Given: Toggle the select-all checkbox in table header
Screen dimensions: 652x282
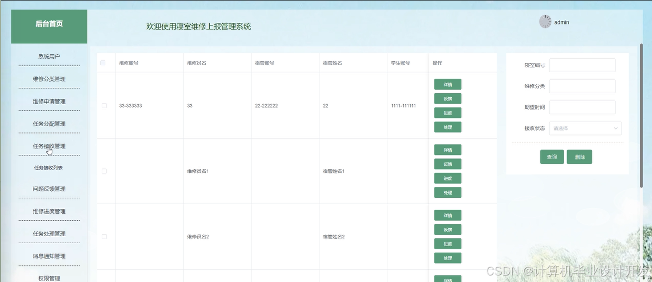Looking at the screenshot, I should point(103,63).
